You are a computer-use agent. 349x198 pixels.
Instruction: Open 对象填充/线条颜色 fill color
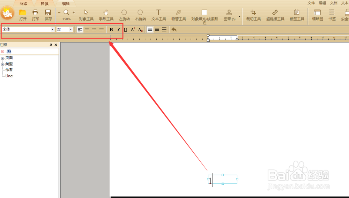pos(205,17)
